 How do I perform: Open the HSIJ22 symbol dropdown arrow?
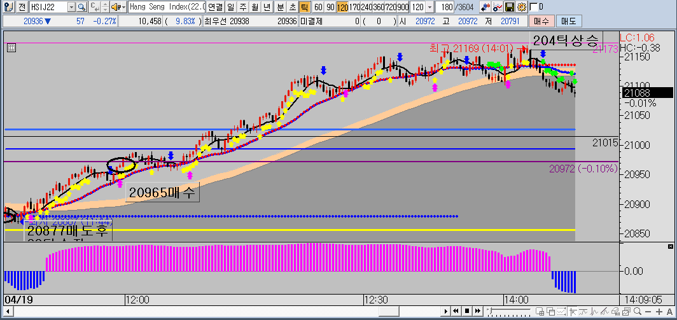(x=72, y=7)
